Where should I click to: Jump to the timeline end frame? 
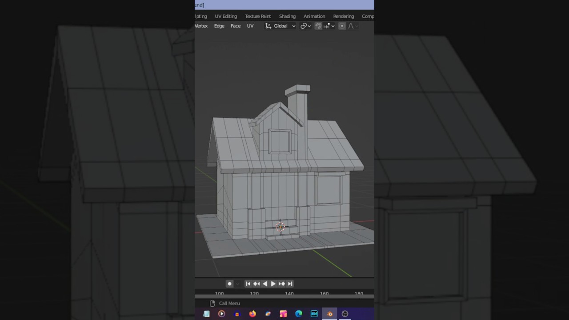(290, 284)
